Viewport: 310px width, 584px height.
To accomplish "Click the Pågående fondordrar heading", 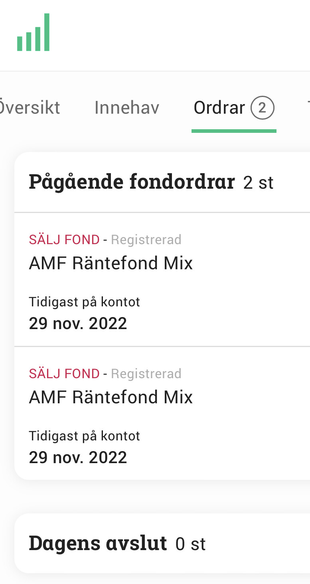I will tap(132, 182).
